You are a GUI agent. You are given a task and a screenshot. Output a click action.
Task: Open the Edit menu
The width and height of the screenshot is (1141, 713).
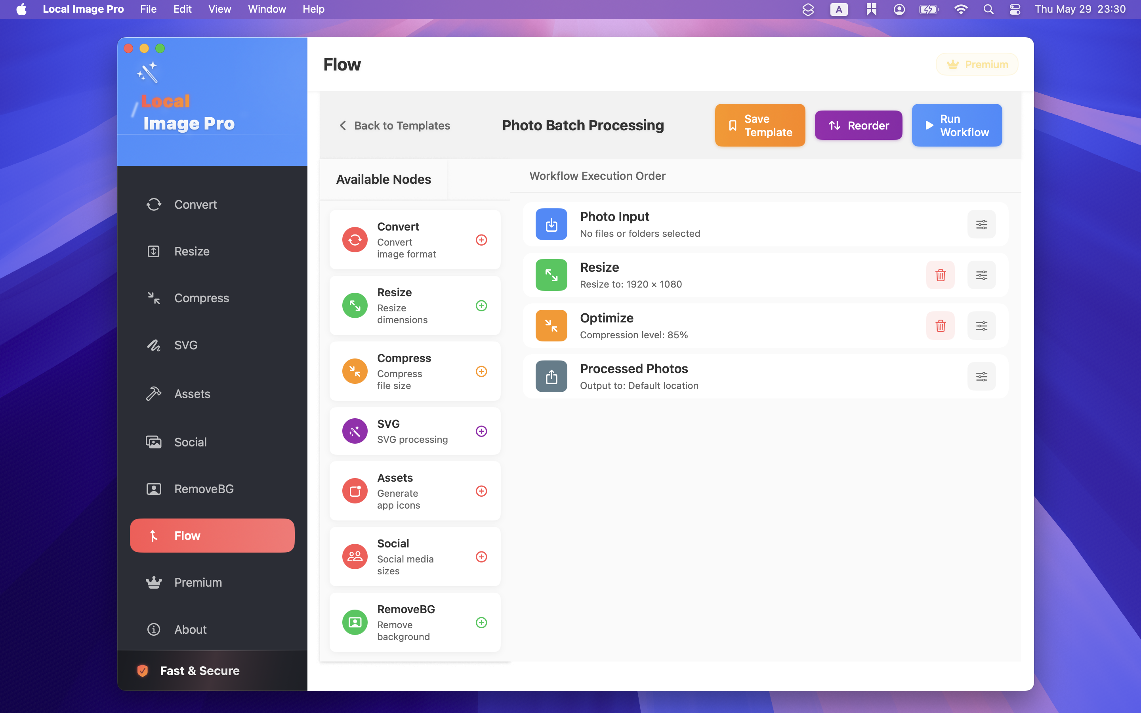click(x=183, y=10)
